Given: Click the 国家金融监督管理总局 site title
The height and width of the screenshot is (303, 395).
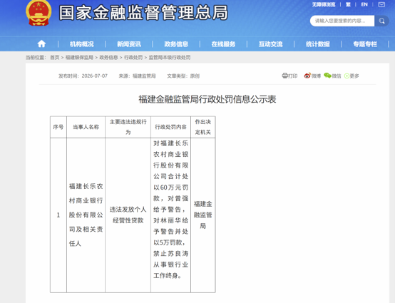Looking at the screenshot, I should tap(143, 13).
